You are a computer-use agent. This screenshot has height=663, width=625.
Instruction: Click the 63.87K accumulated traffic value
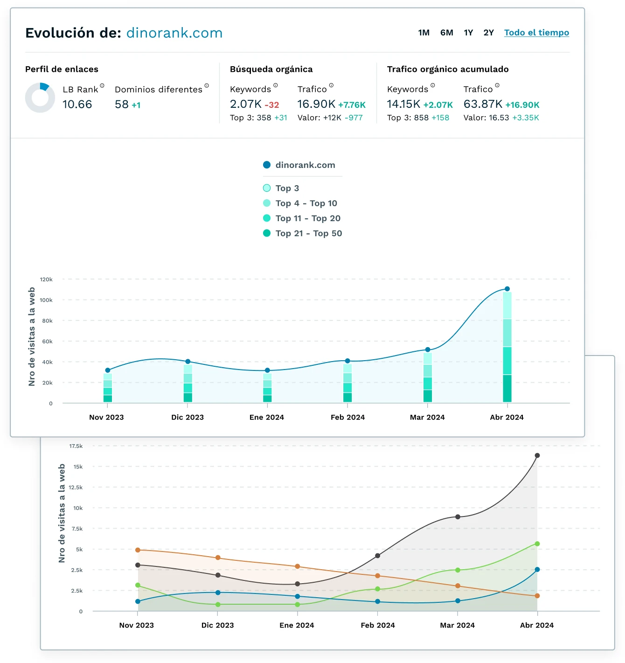[x=483, y=104]
